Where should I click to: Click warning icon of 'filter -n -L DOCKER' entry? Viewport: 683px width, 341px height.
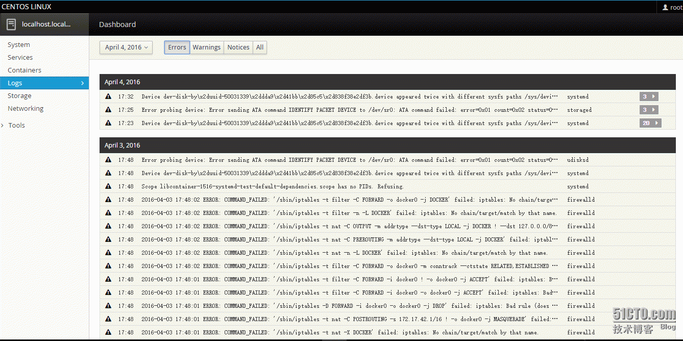pos(108,213)
